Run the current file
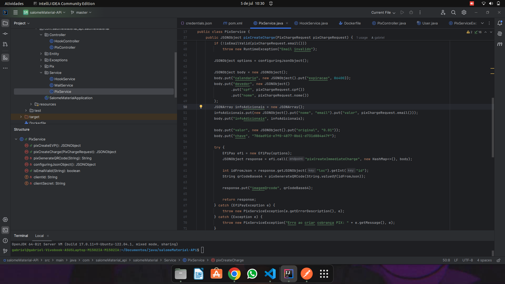The image size is (505, 284). click(x=402, y=12)
